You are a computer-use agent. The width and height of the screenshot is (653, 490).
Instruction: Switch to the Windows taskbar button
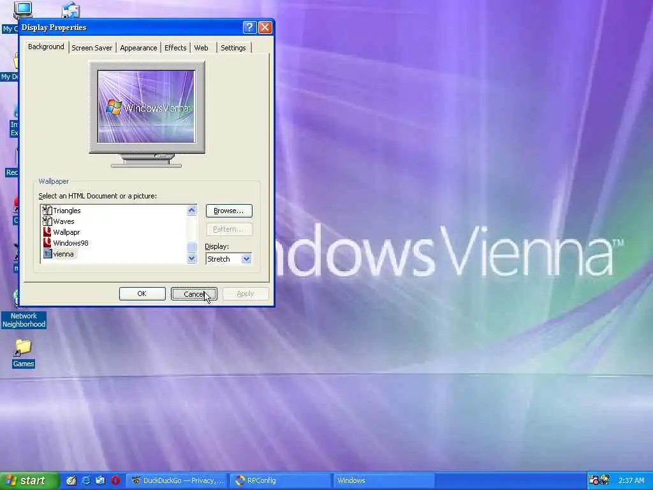click(x=383, y=480)
